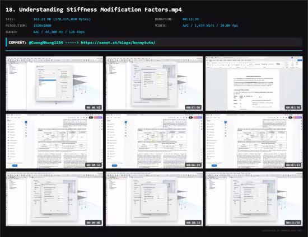Click the sanet.st/blogs/bonnytuts link

[118, 42]
